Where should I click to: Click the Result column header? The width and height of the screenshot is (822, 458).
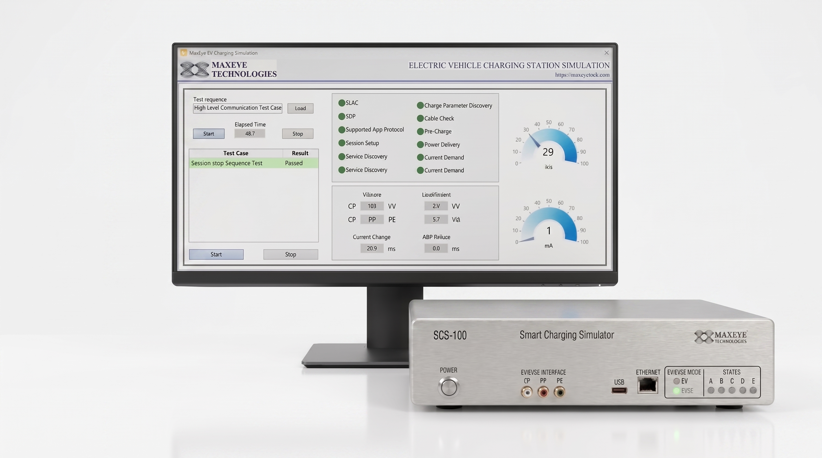coord(300,153)
